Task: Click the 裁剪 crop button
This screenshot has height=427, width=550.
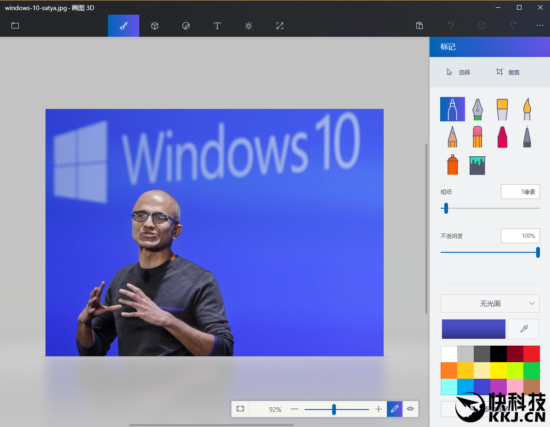Action: [508, 72]
